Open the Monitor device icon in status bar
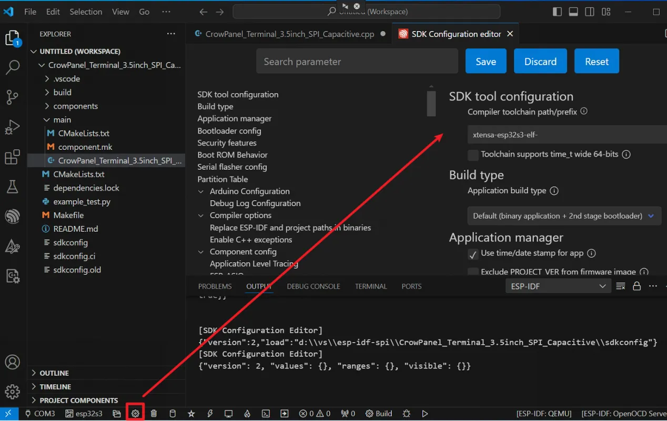The width and height of the screenshot is (667, 421). (228, 414)
